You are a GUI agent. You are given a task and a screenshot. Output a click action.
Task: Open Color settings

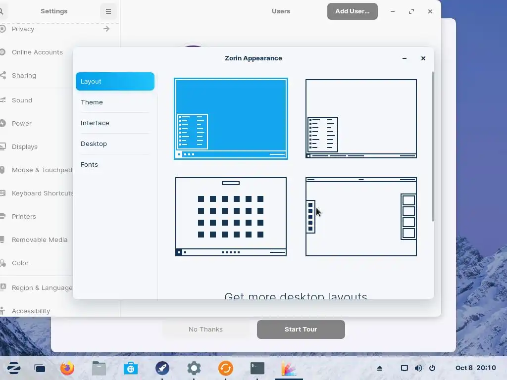(36, 263)
